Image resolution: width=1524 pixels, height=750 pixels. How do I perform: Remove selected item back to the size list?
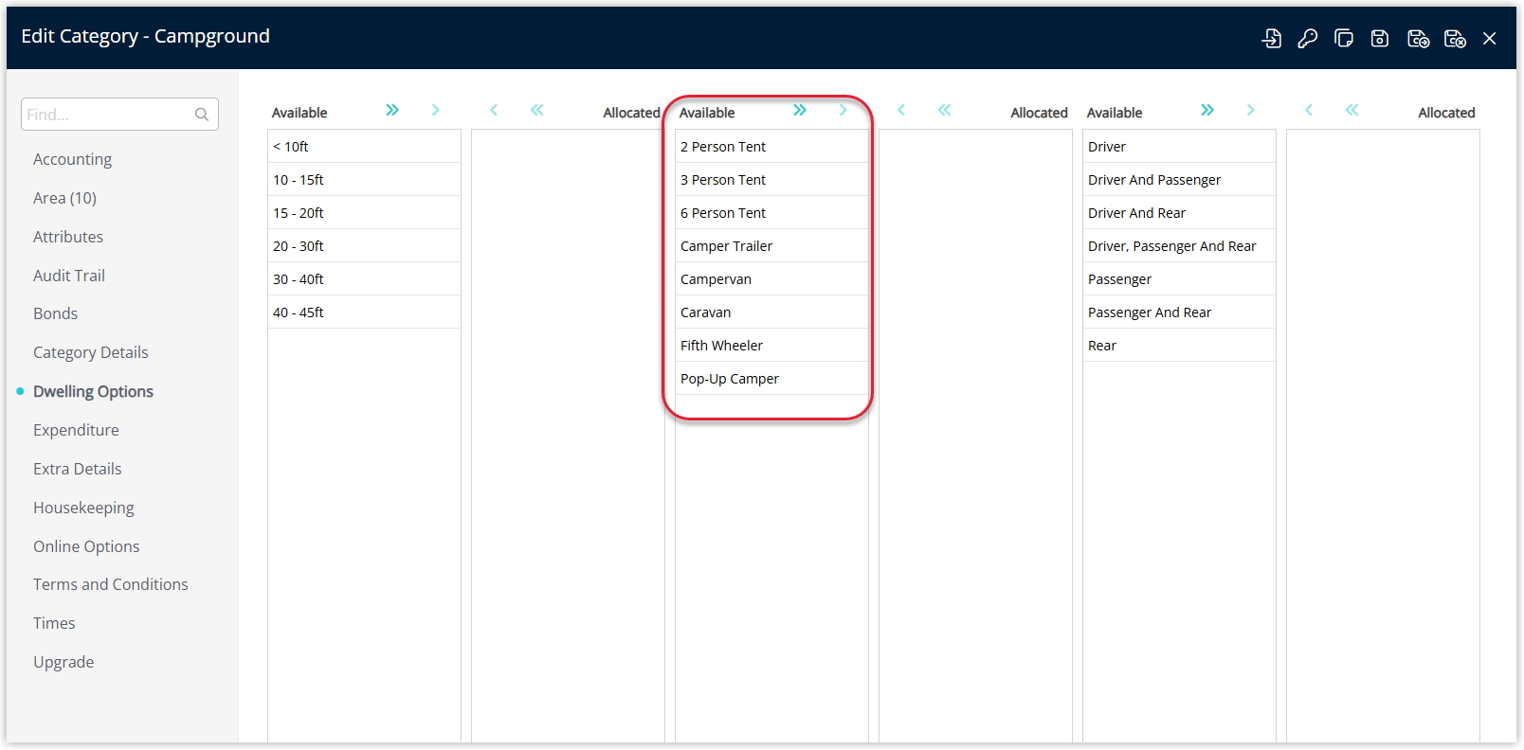(494, 110)
